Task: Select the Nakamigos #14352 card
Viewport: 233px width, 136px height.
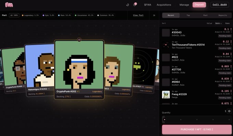Action: 39,70
